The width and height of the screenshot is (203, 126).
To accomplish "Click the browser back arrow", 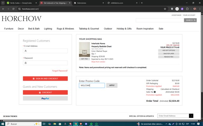I will 3,9.
